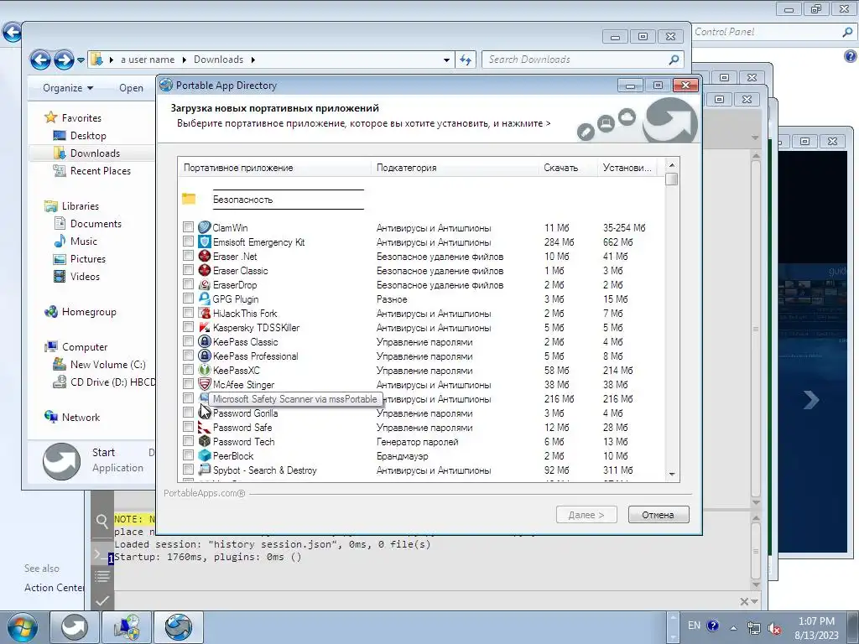Viewport: 859px width, 644px height.
Task: Select the KeePassXC checkbox
Action: (189, 369)
